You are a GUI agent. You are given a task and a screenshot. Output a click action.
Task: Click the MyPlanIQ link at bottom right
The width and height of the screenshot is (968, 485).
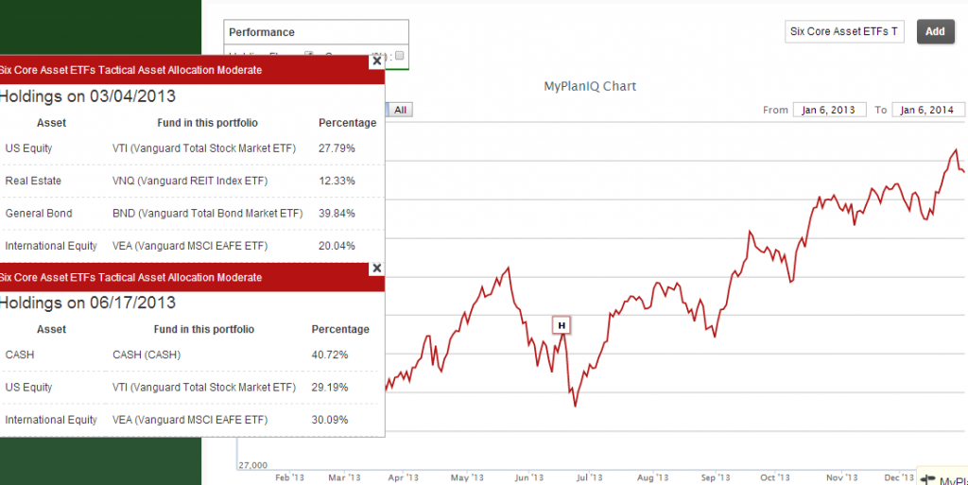pos(953,480)
